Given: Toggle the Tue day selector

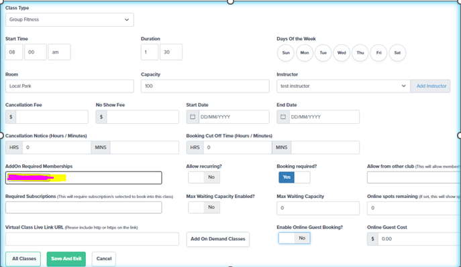Looking at the screenshot, I should tap(323, 53).
